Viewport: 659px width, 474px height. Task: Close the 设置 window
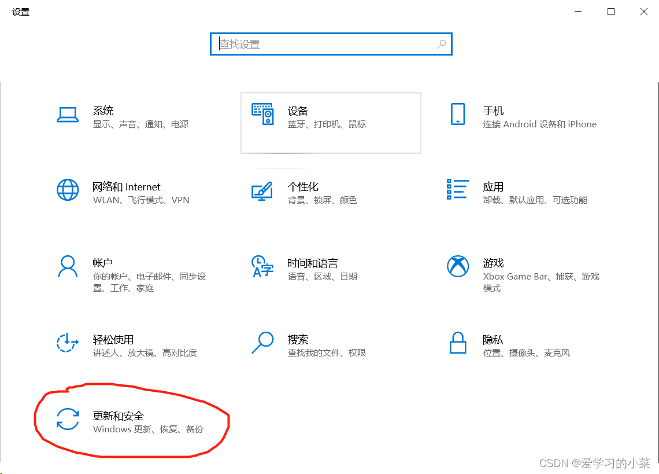644,12
